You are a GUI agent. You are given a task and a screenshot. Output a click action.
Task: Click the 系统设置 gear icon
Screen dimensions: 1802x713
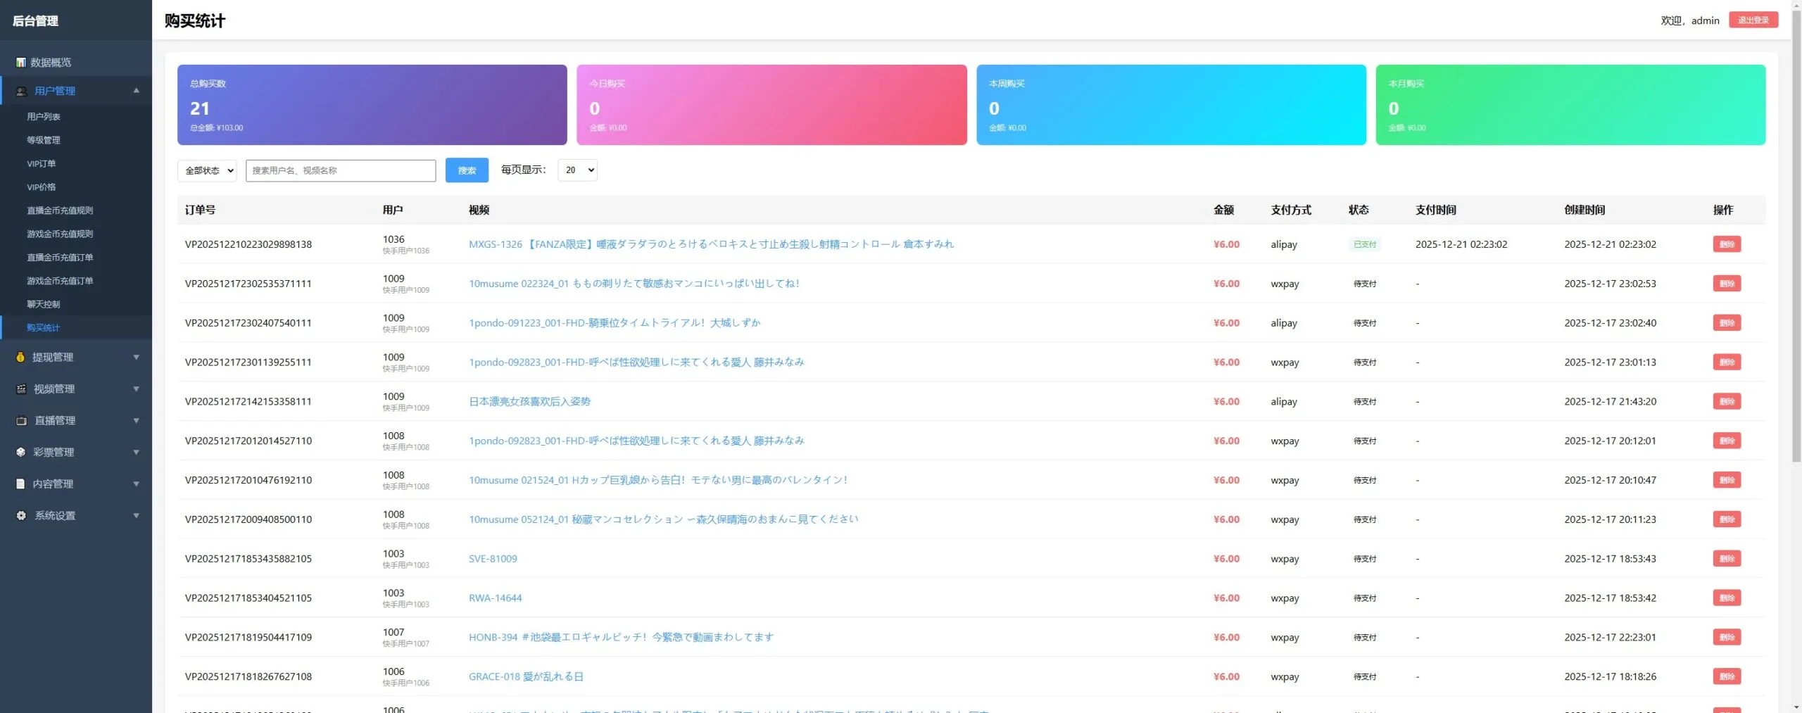[21, 515]
